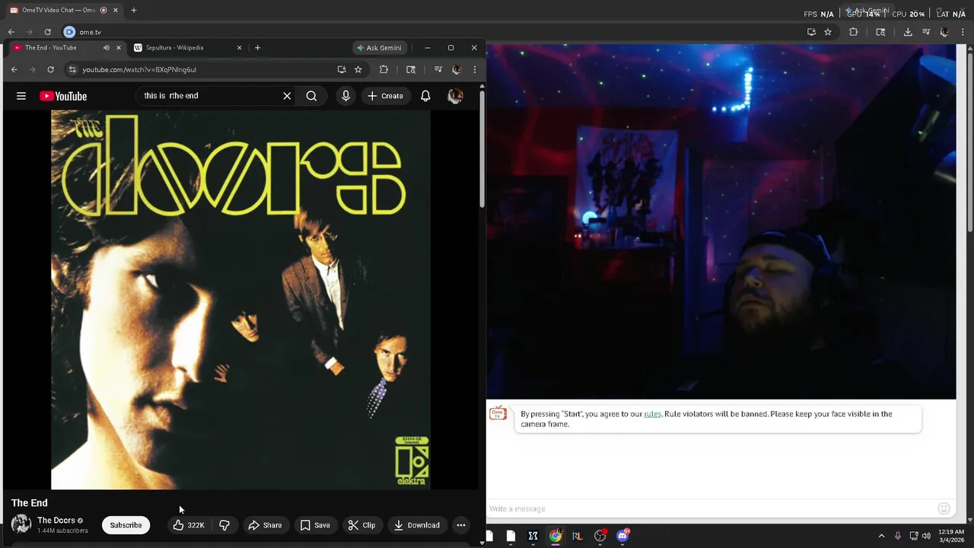Go to the YouTube home logo

point(63,96)
